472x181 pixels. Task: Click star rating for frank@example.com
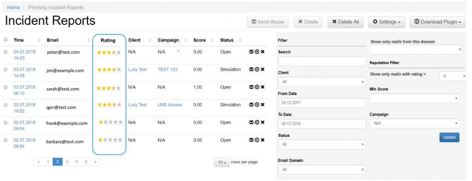click(x=111, y=122)
